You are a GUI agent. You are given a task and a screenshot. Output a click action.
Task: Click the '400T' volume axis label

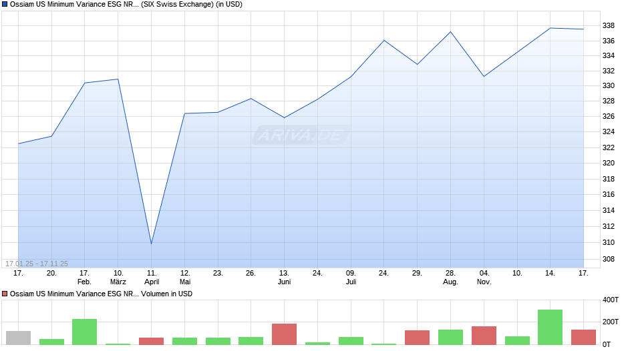[x=611, y=300]
